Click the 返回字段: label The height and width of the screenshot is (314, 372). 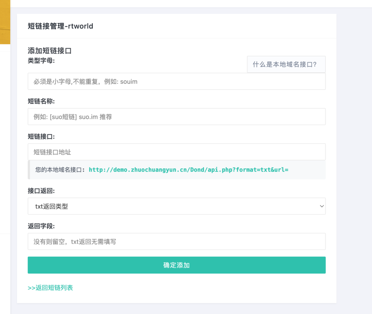click(x=41, y=226)
